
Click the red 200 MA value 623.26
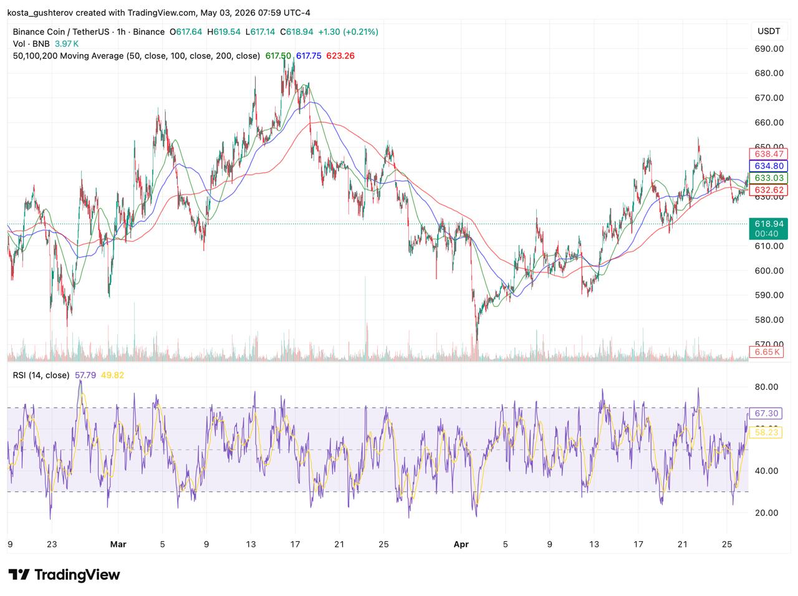pyautogui.click(x=340, y=55)
